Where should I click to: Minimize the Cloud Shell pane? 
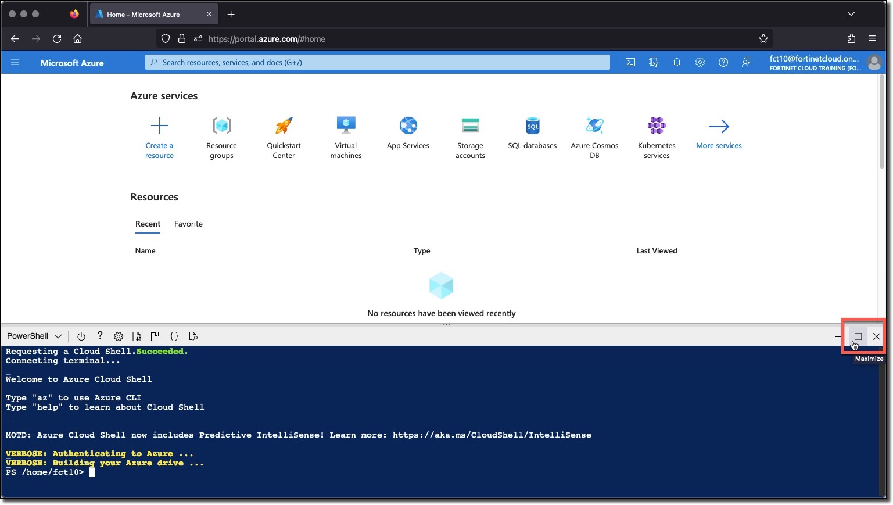[x=838, y=336]
